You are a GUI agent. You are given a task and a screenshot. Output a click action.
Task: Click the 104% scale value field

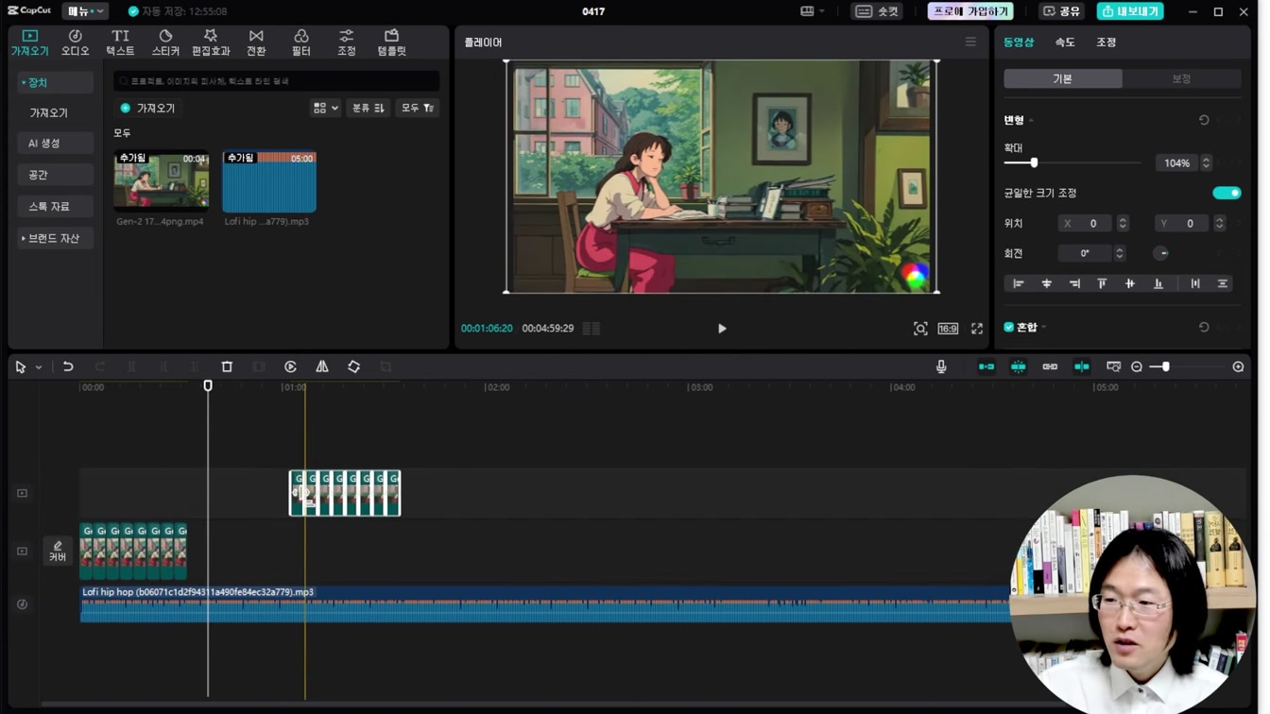(1176, 163)
